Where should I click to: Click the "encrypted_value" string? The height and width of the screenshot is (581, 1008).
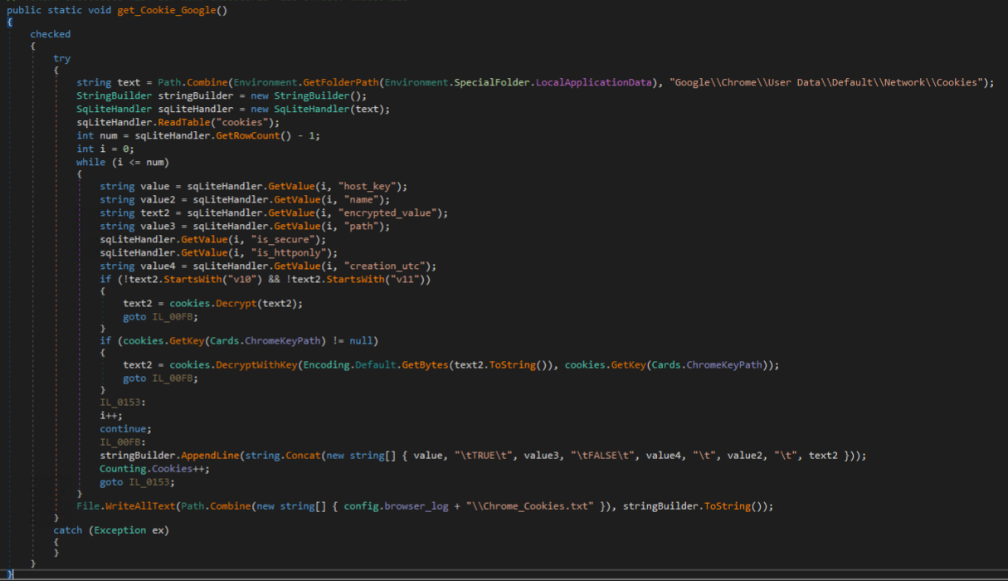tap(387, 212)
